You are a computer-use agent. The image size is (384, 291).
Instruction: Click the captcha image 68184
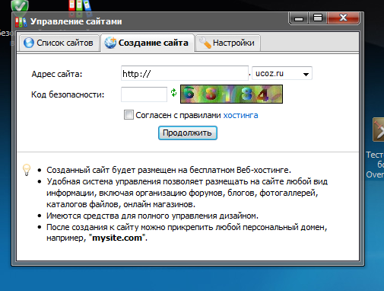point(231,94)
